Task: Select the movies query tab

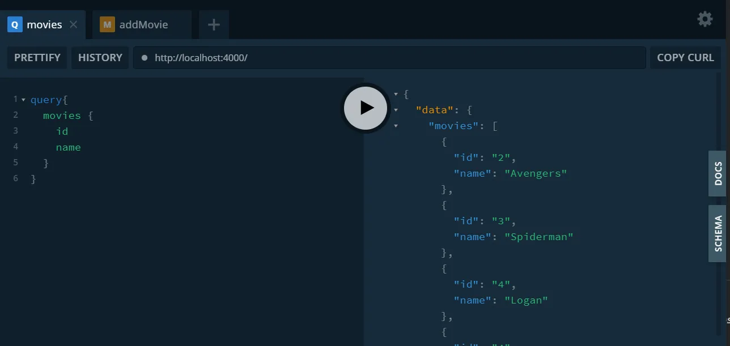Action: 44,25
